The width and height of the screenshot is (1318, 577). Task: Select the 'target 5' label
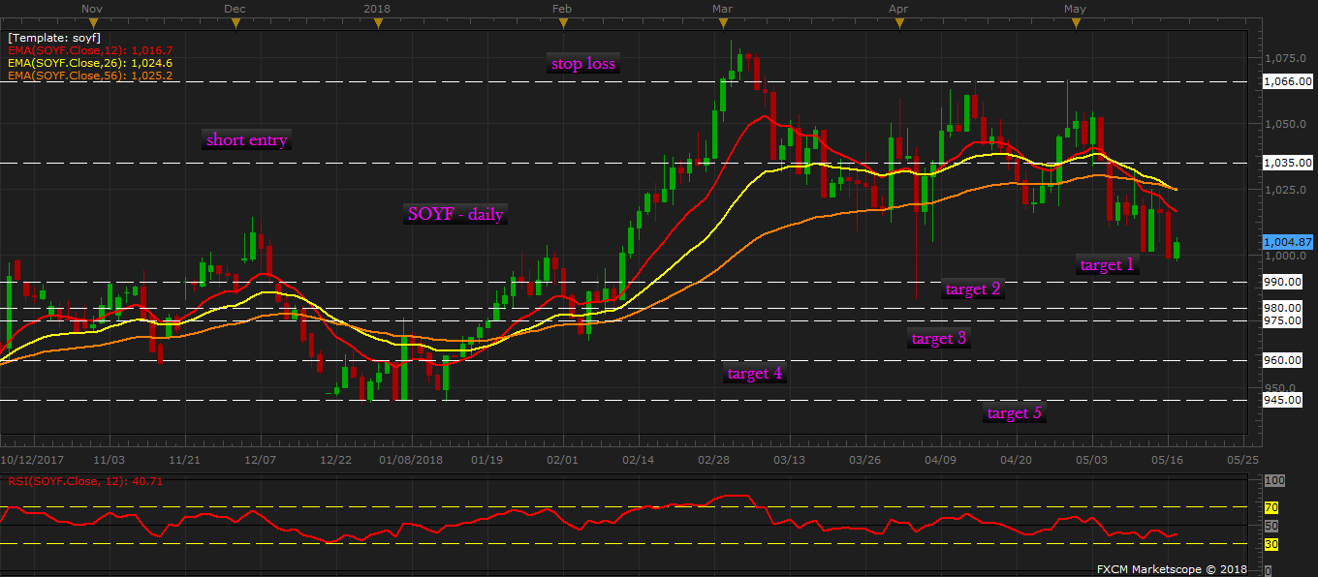click(x=1014, y=412)
